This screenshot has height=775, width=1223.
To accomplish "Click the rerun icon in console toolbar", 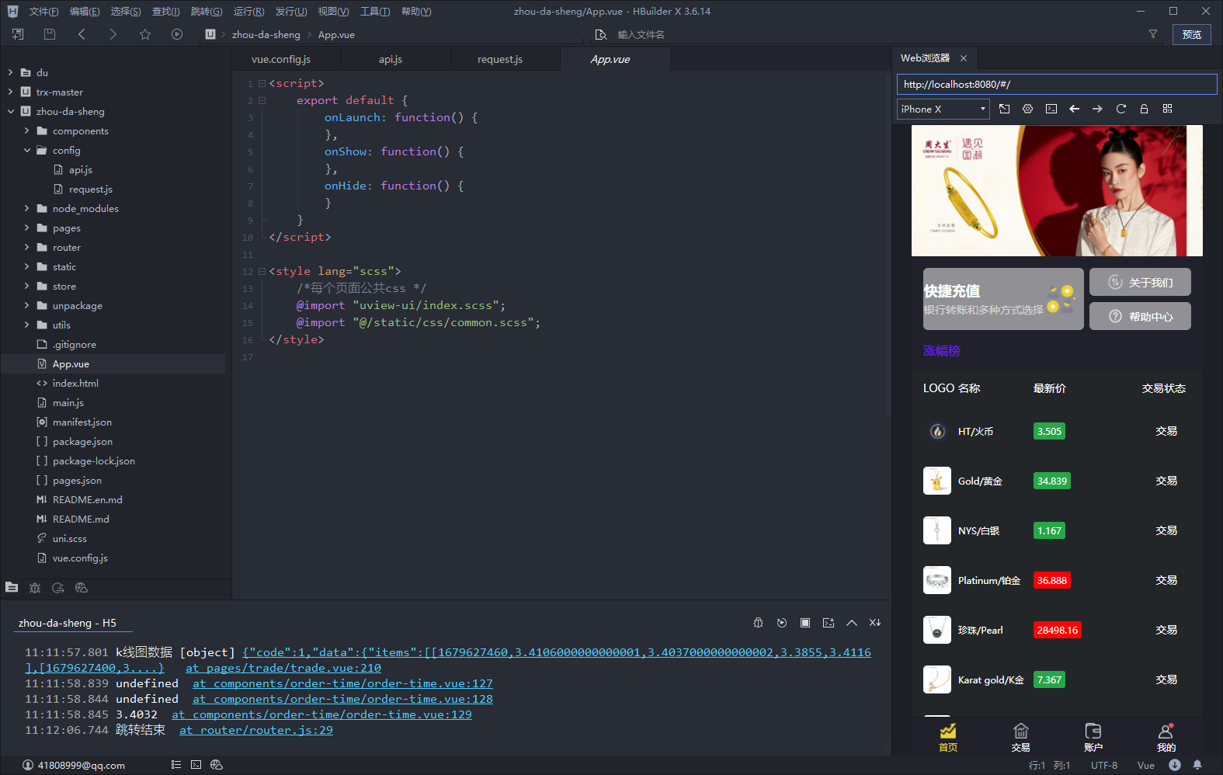I will (782, 623).
